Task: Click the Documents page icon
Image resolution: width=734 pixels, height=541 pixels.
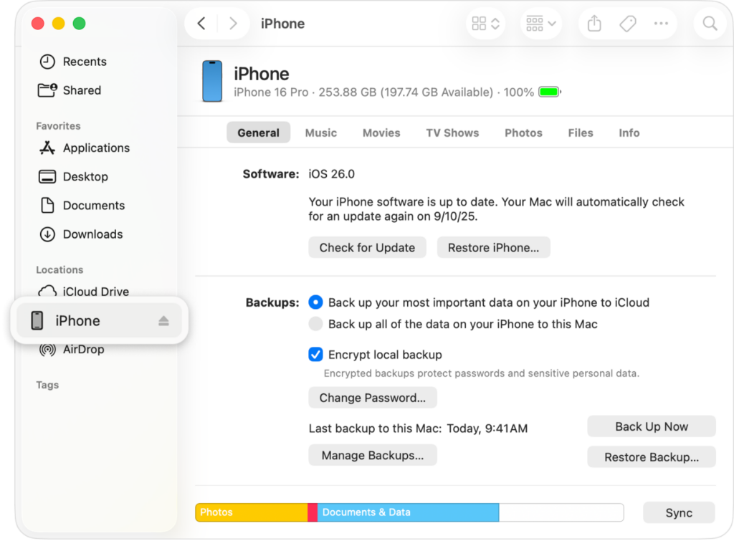Action: pos(47,206)
